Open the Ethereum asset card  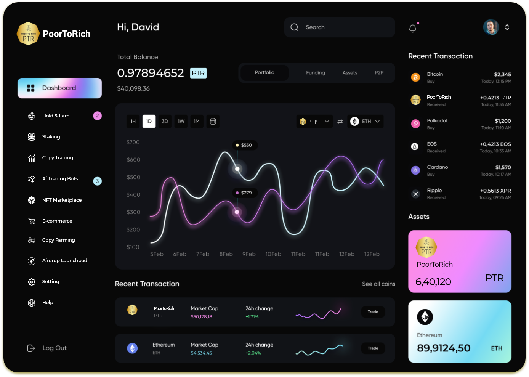point(460,332)
